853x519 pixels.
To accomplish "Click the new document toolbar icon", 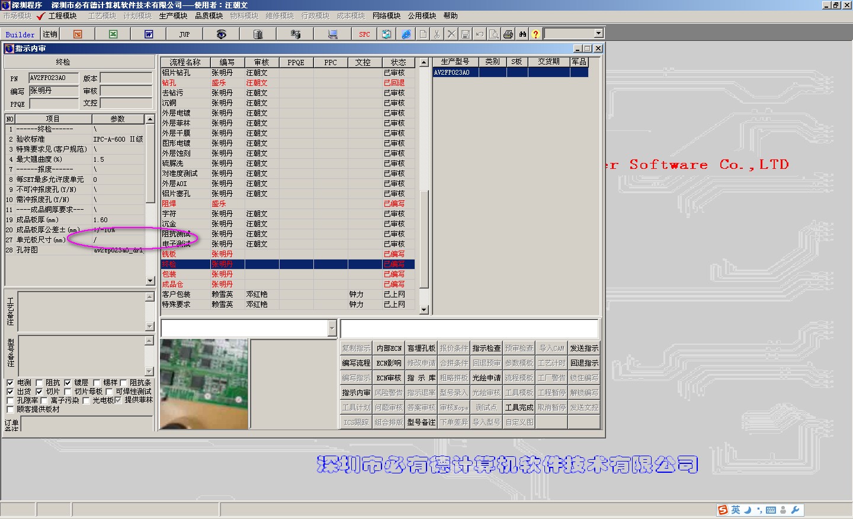I will point(423,34).
